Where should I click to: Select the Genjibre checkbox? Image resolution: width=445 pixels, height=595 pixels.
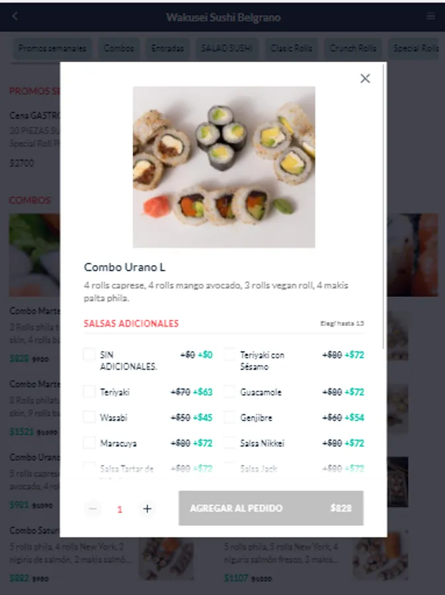pos(229,417)
